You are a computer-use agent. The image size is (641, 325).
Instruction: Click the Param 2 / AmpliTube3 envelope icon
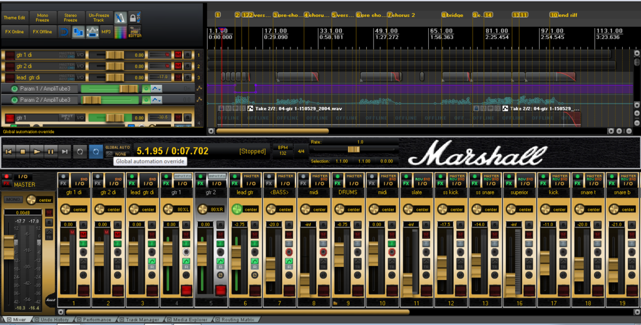(199, 99)
